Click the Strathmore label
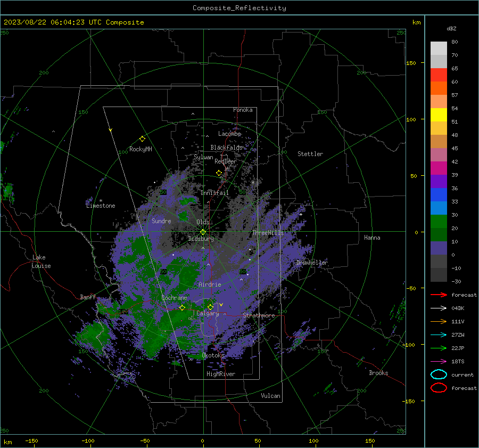Viewport: 479px width, 448px height. pyautogui.click(x=259, y=315)
